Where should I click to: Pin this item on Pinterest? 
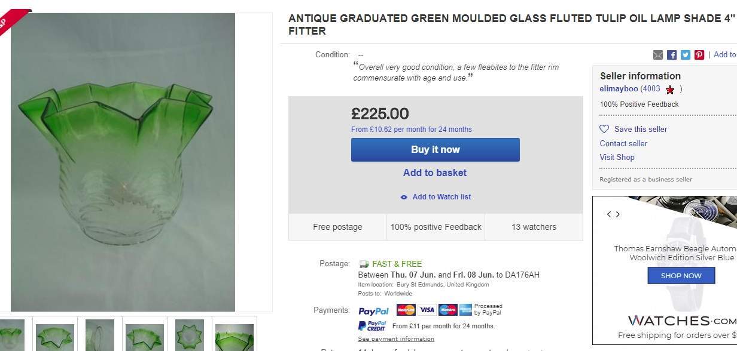(x=699, y=55)
